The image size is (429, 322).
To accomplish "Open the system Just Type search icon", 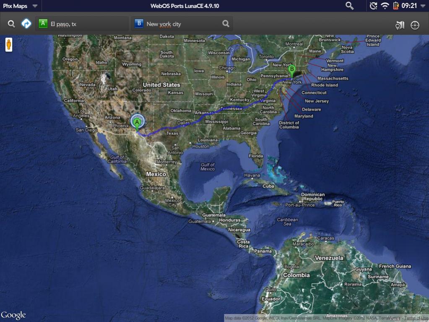I will pos(349,6).
